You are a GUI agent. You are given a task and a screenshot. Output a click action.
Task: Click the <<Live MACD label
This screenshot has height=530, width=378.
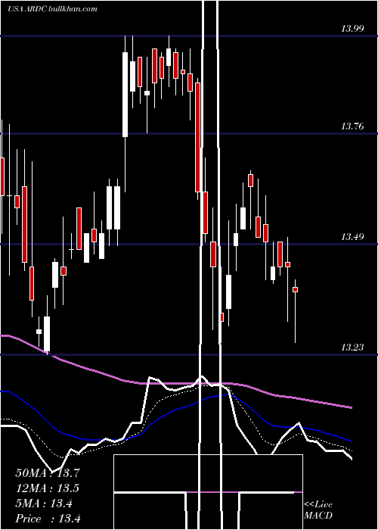tap(318, 510)
